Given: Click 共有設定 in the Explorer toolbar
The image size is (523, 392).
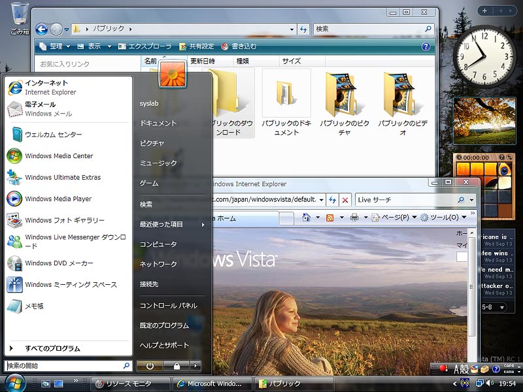Looking at the screenshot, I should pyautogui.click(x=196, y=46).
